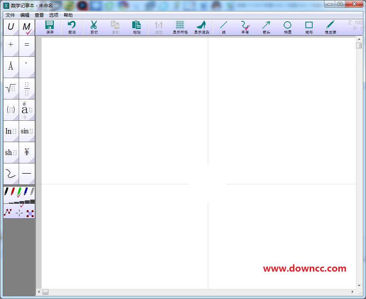The height and width of the screenshot is (299, 366).
Task: Click the Save (保存) toolbar icon
Action: (x=50, y=27)
